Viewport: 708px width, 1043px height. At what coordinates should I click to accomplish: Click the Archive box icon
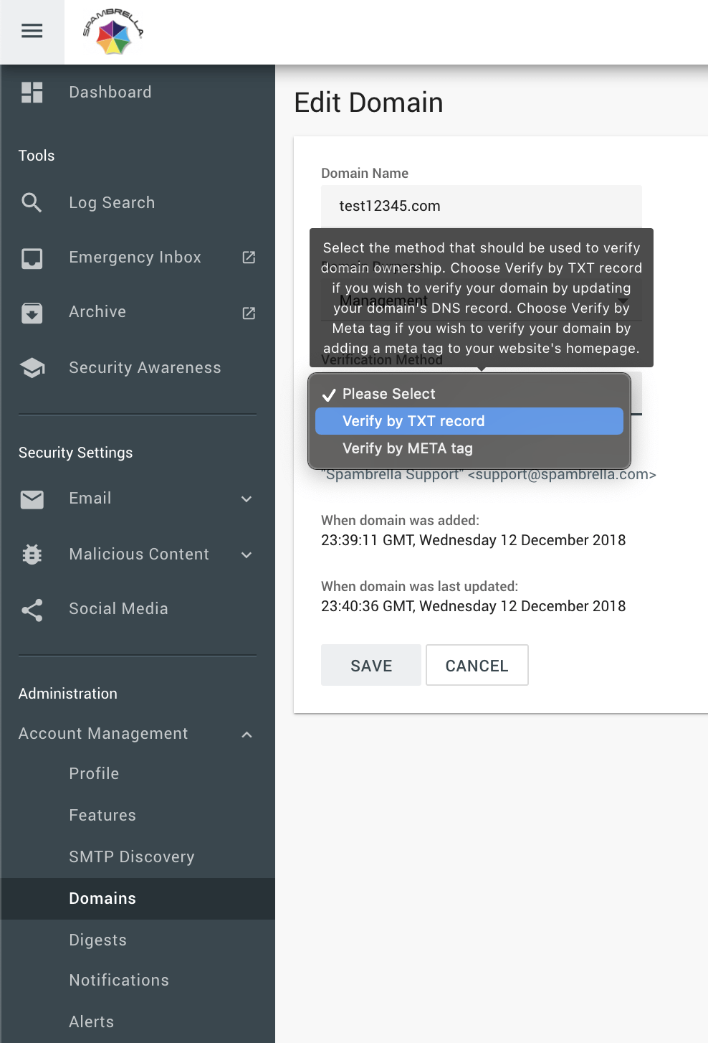(32, 313)
